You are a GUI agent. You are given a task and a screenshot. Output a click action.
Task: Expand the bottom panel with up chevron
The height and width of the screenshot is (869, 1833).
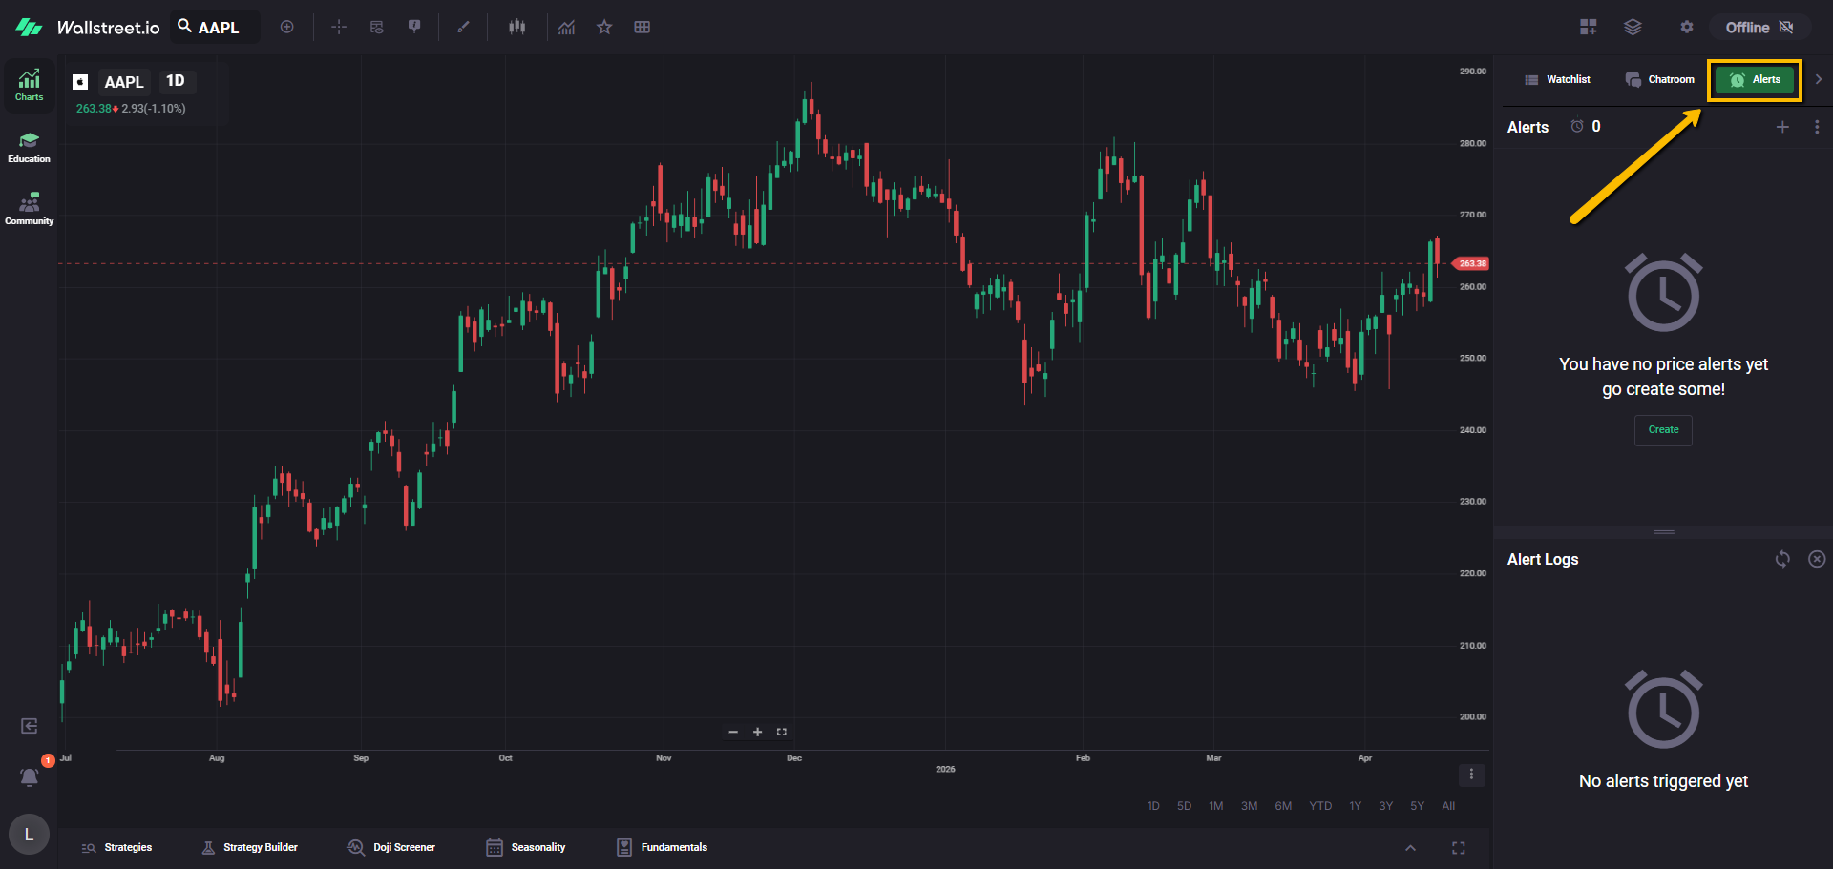pyautogui.click(x=1410, y=848)
